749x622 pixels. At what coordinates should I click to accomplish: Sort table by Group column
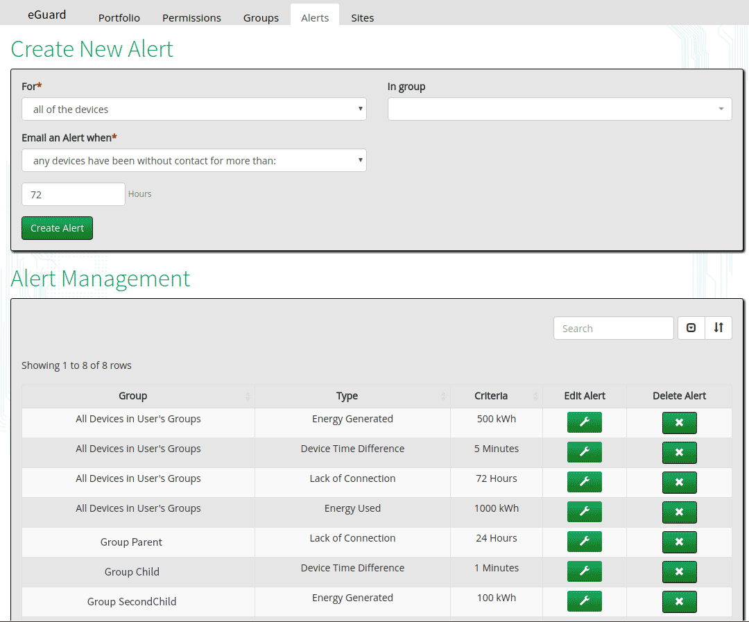(138, 396)
